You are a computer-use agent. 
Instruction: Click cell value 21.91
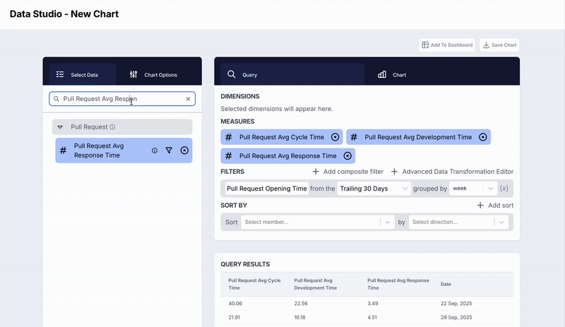(234, 318)
